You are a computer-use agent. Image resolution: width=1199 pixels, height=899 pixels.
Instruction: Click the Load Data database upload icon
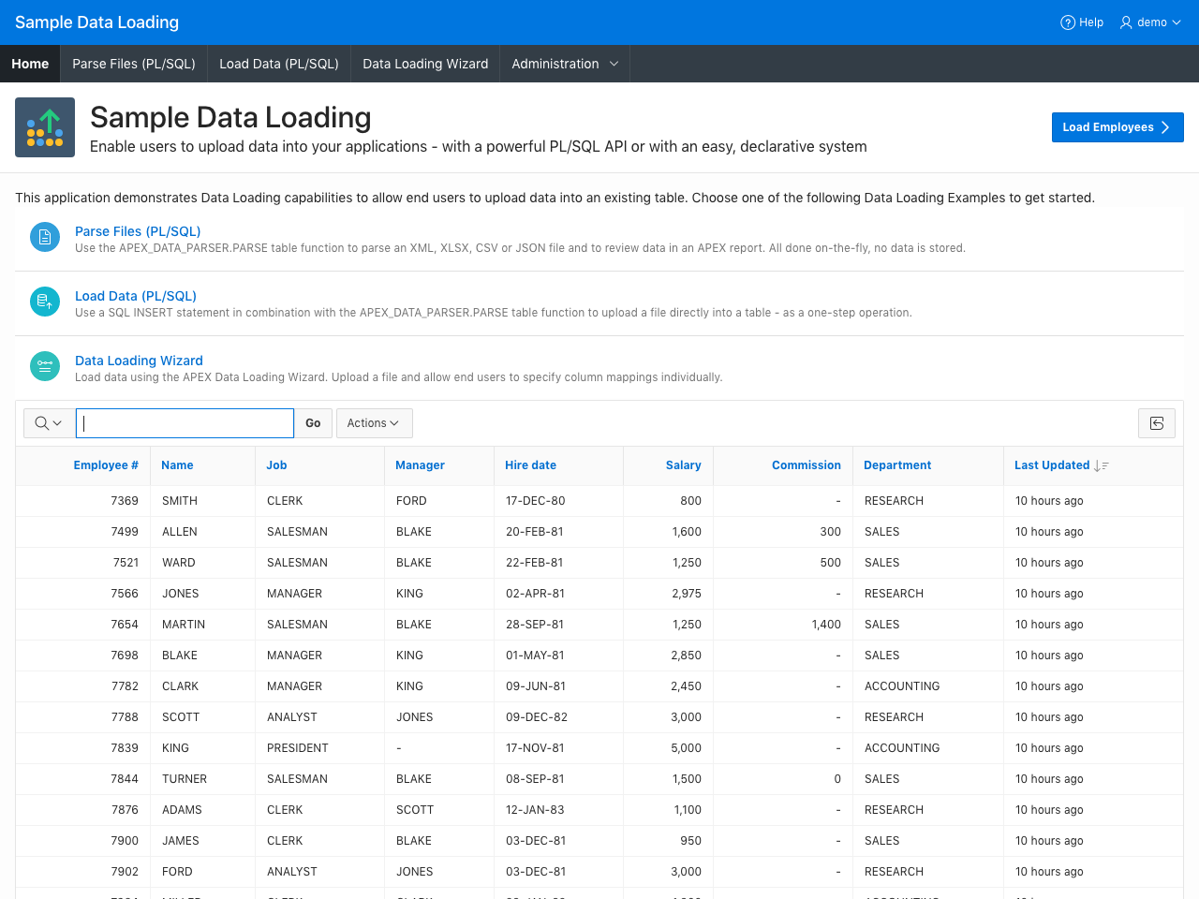pos(45,302)
